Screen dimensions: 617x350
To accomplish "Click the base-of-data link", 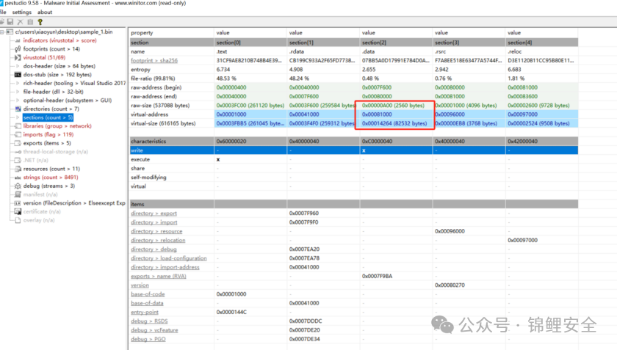I will tap(147, 303).
